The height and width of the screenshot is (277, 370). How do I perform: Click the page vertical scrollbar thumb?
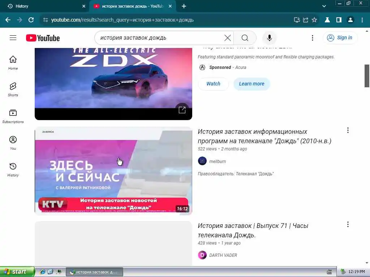[x=367, y=76]
